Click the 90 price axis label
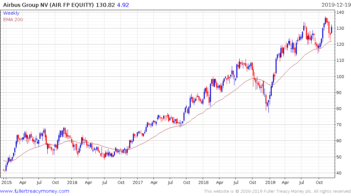The image size is (351, 196). (339, 93)
